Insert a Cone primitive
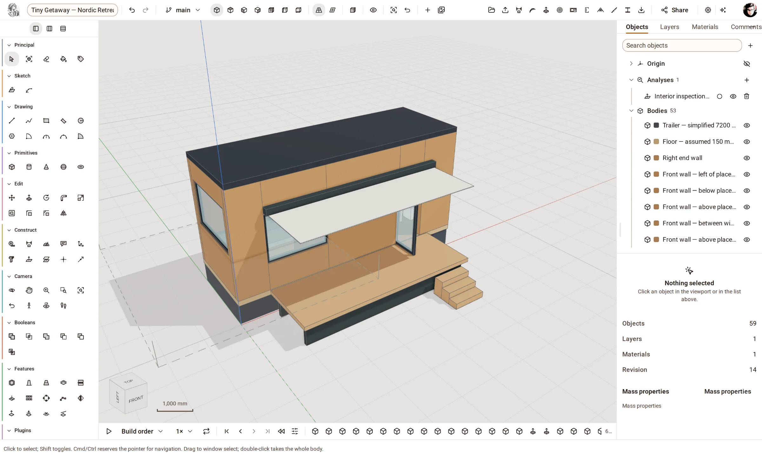762x458 pixels. (x=46, y=167)
